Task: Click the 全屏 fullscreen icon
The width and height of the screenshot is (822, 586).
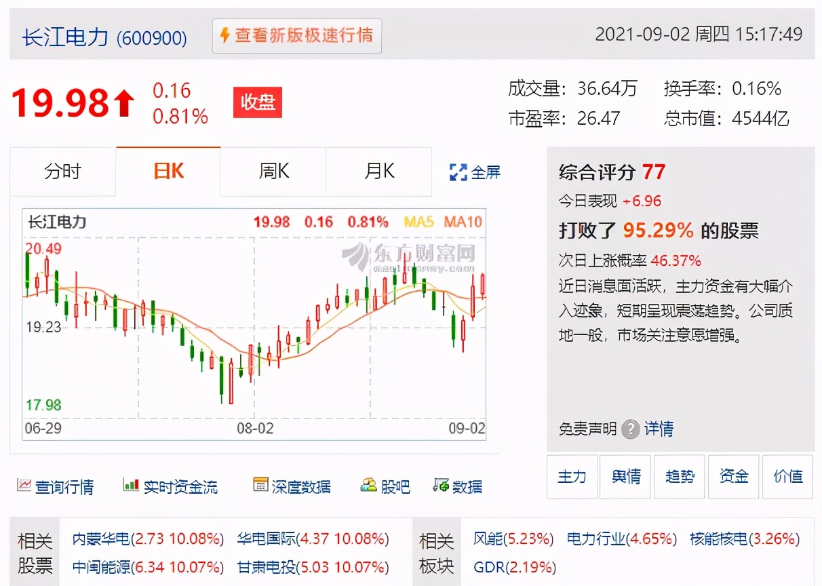Action: click(x=458, y=171)
